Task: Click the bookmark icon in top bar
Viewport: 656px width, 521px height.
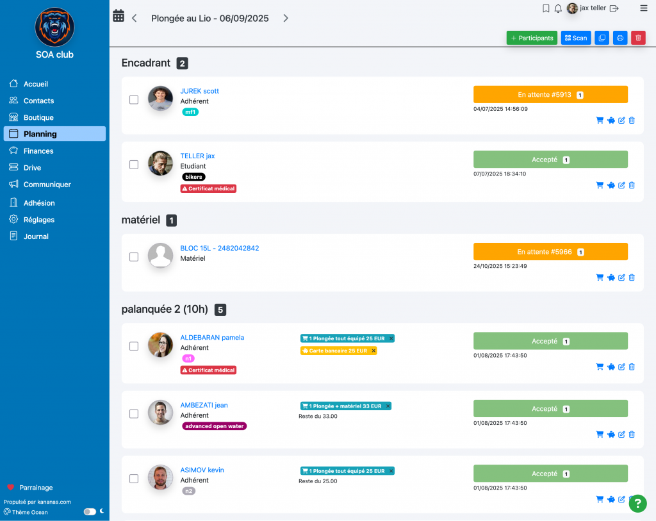Action: [546, 8]
